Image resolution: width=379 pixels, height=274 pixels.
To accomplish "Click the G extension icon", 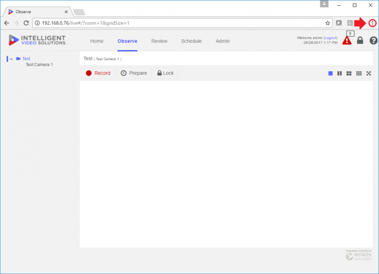I will click(350, 23).
